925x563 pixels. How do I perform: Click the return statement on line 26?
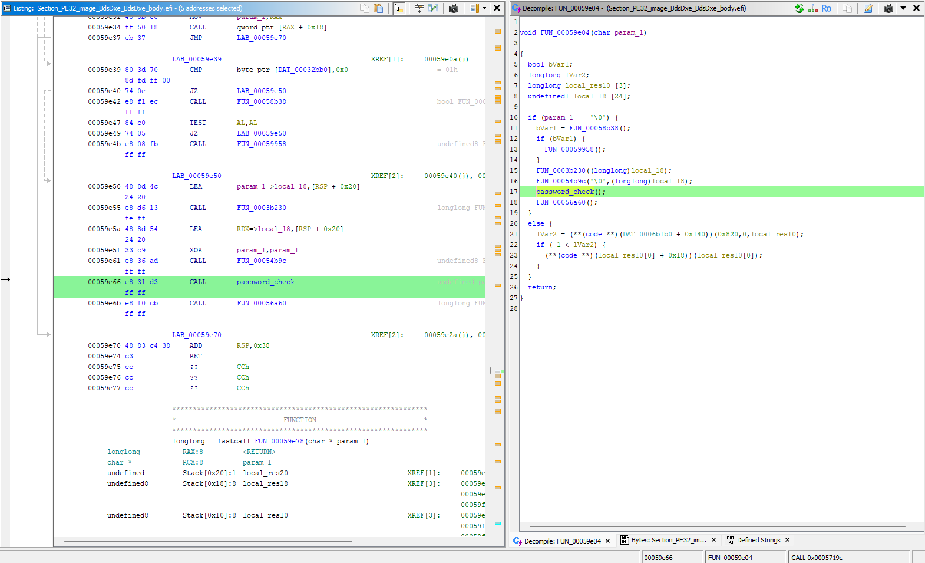click(541, 287)
